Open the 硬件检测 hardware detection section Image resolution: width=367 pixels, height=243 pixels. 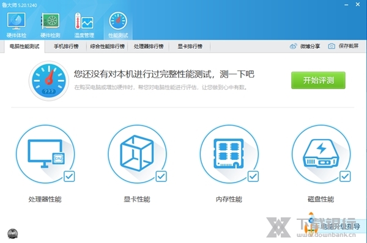coord(50,25)
